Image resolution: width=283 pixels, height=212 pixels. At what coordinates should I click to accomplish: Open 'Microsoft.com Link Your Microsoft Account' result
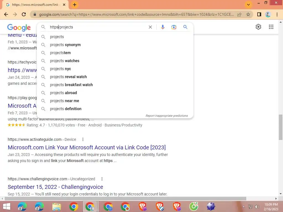click(x=87, y=147)
